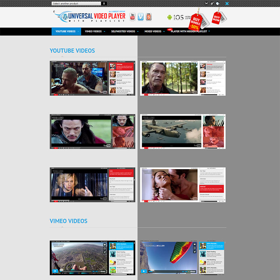Toggle HD in the light Vimeo player
This screenshot has width=280, height=280.
click(187, 272)
